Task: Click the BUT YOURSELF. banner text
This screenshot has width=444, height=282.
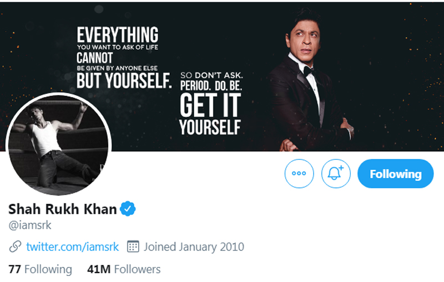Action: click(x=124, y=81)
